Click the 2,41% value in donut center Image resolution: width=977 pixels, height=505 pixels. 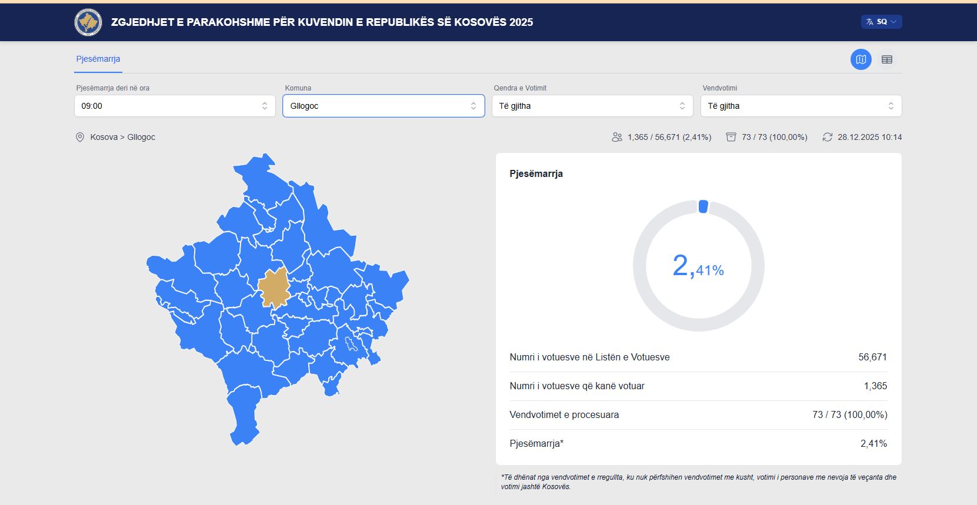pyautogui.click(x=698, y=266)
